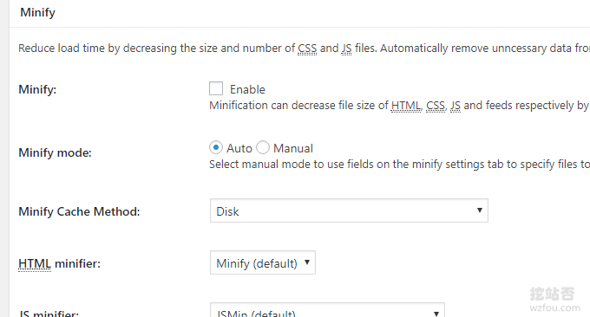Image resolution: width=590 pixels, height=317 pixels.
Task: Open the HTML minifier dropdown
Action: pos(263,262)
